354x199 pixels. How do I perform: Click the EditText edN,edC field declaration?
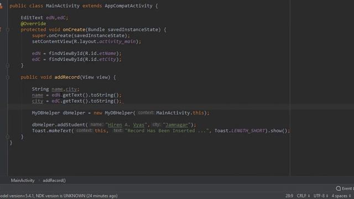point(44,18)
